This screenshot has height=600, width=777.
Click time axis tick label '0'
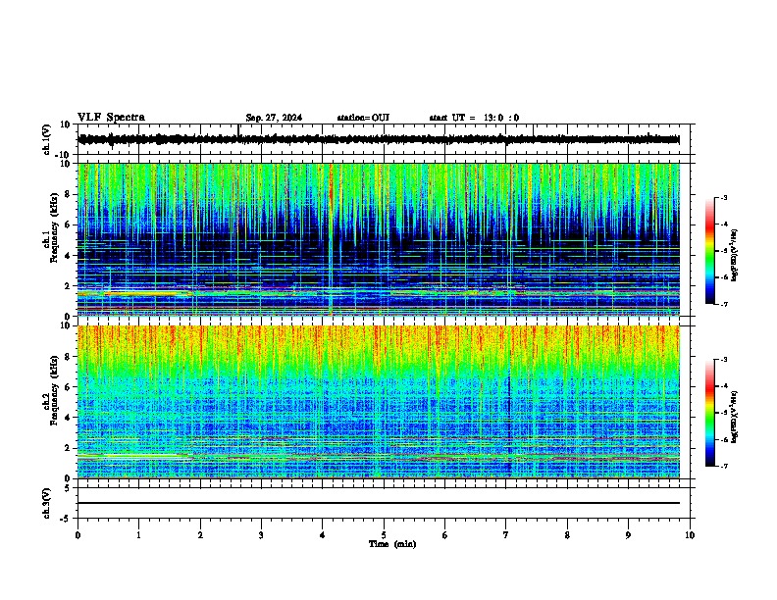pyautogui.click(x=78, y=535)
